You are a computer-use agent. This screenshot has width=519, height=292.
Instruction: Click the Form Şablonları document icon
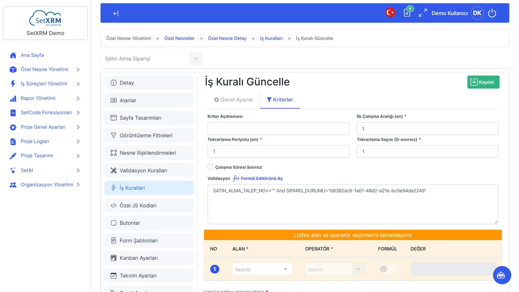coord(114,241)
